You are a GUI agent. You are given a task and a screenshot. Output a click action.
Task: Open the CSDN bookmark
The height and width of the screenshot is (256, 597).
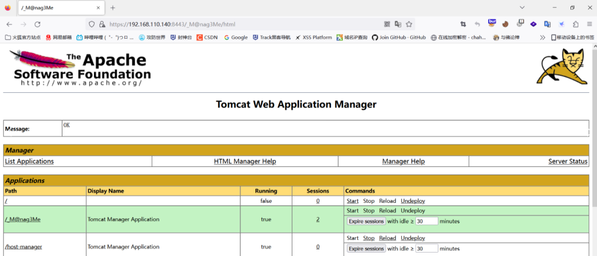click(x=207, y=38)
